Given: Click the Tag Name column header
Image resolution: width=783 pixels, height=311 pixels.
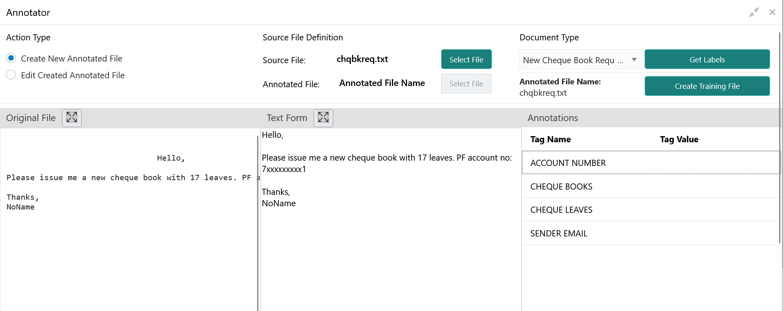Looking at the screenshot, I should click(x=551, y=139).
